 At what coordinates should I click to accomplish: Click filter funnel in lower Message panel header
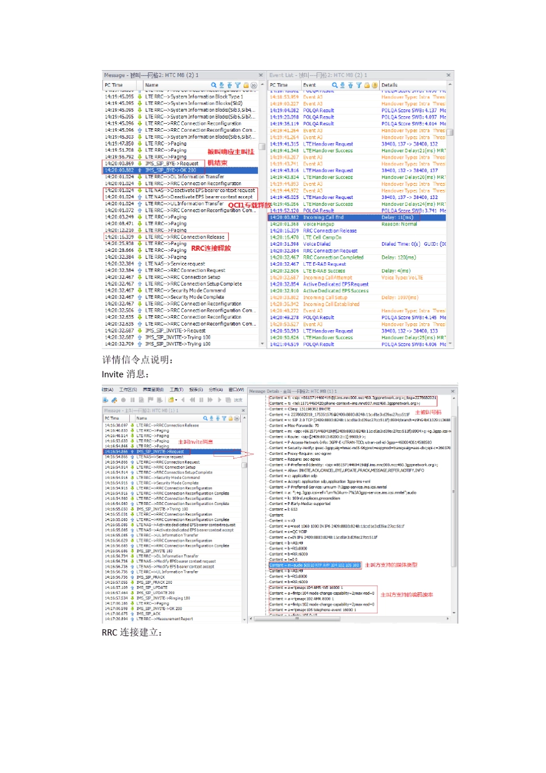point(224,418)
